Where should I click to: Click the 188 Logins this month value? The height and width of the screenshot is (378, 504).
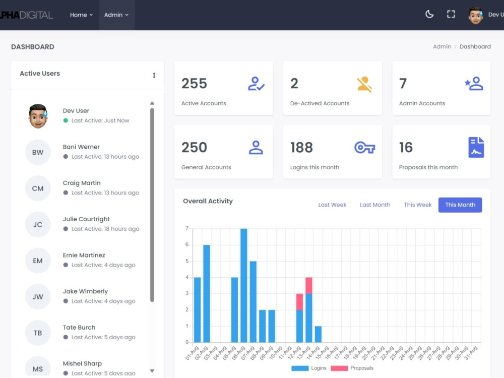pos(301,148)
